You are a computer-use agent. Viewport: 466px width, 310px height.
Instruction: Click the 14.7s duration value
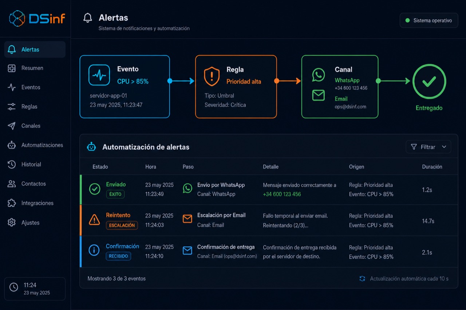pyautogui.click(x=428, y=221)
